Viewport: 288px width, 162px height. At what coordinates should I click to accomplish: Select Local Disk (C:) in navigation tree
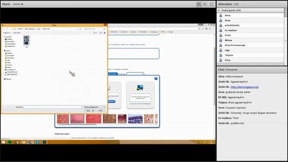(10, 70)
